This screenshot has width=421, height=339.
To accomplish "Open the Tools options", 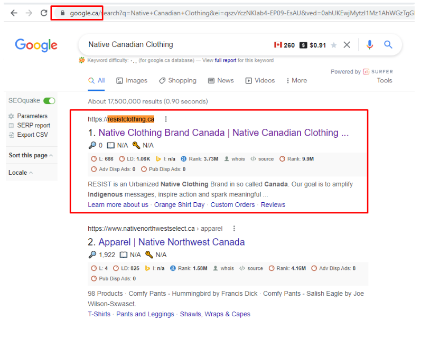I will [x=385, y=80].
